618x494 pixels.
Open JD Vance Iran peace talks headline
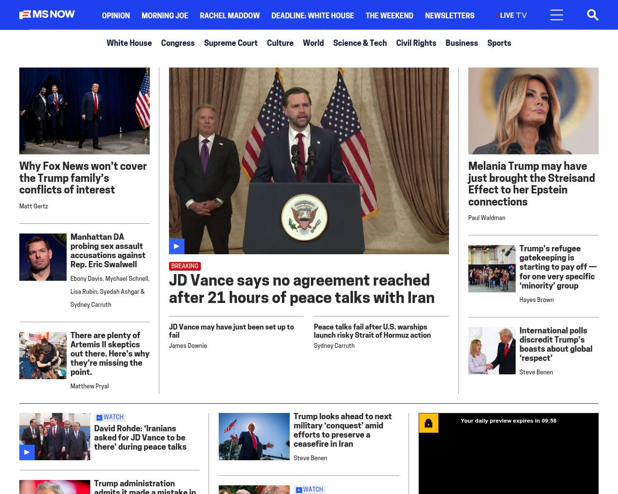[x=302, y=288]
